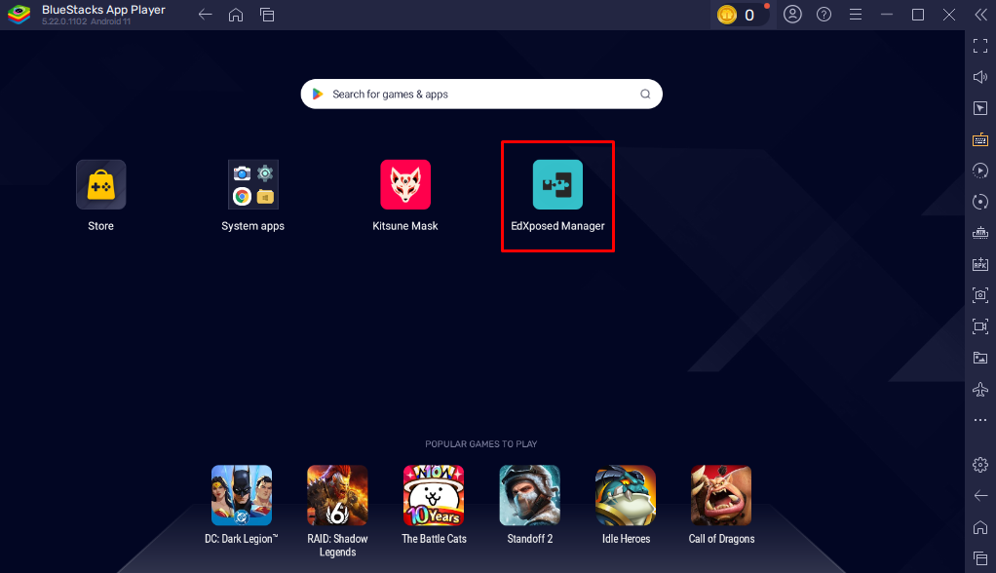996x573 pixels.
Task: Click the back arrow in the sidebar bottom
Action: tap(980, 495)
